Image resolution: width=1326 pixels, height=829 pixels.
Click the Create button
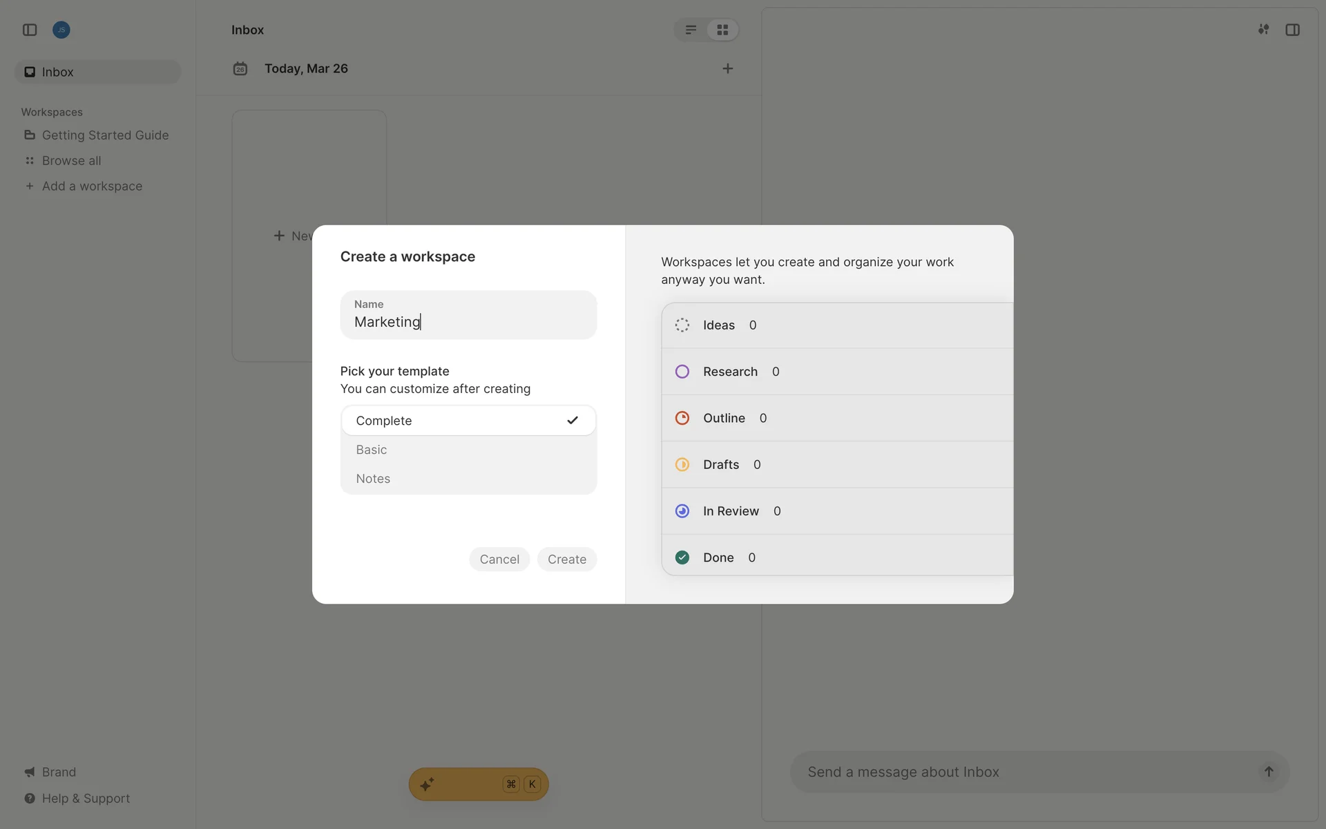pyautogui.click(x=566, y=560)
